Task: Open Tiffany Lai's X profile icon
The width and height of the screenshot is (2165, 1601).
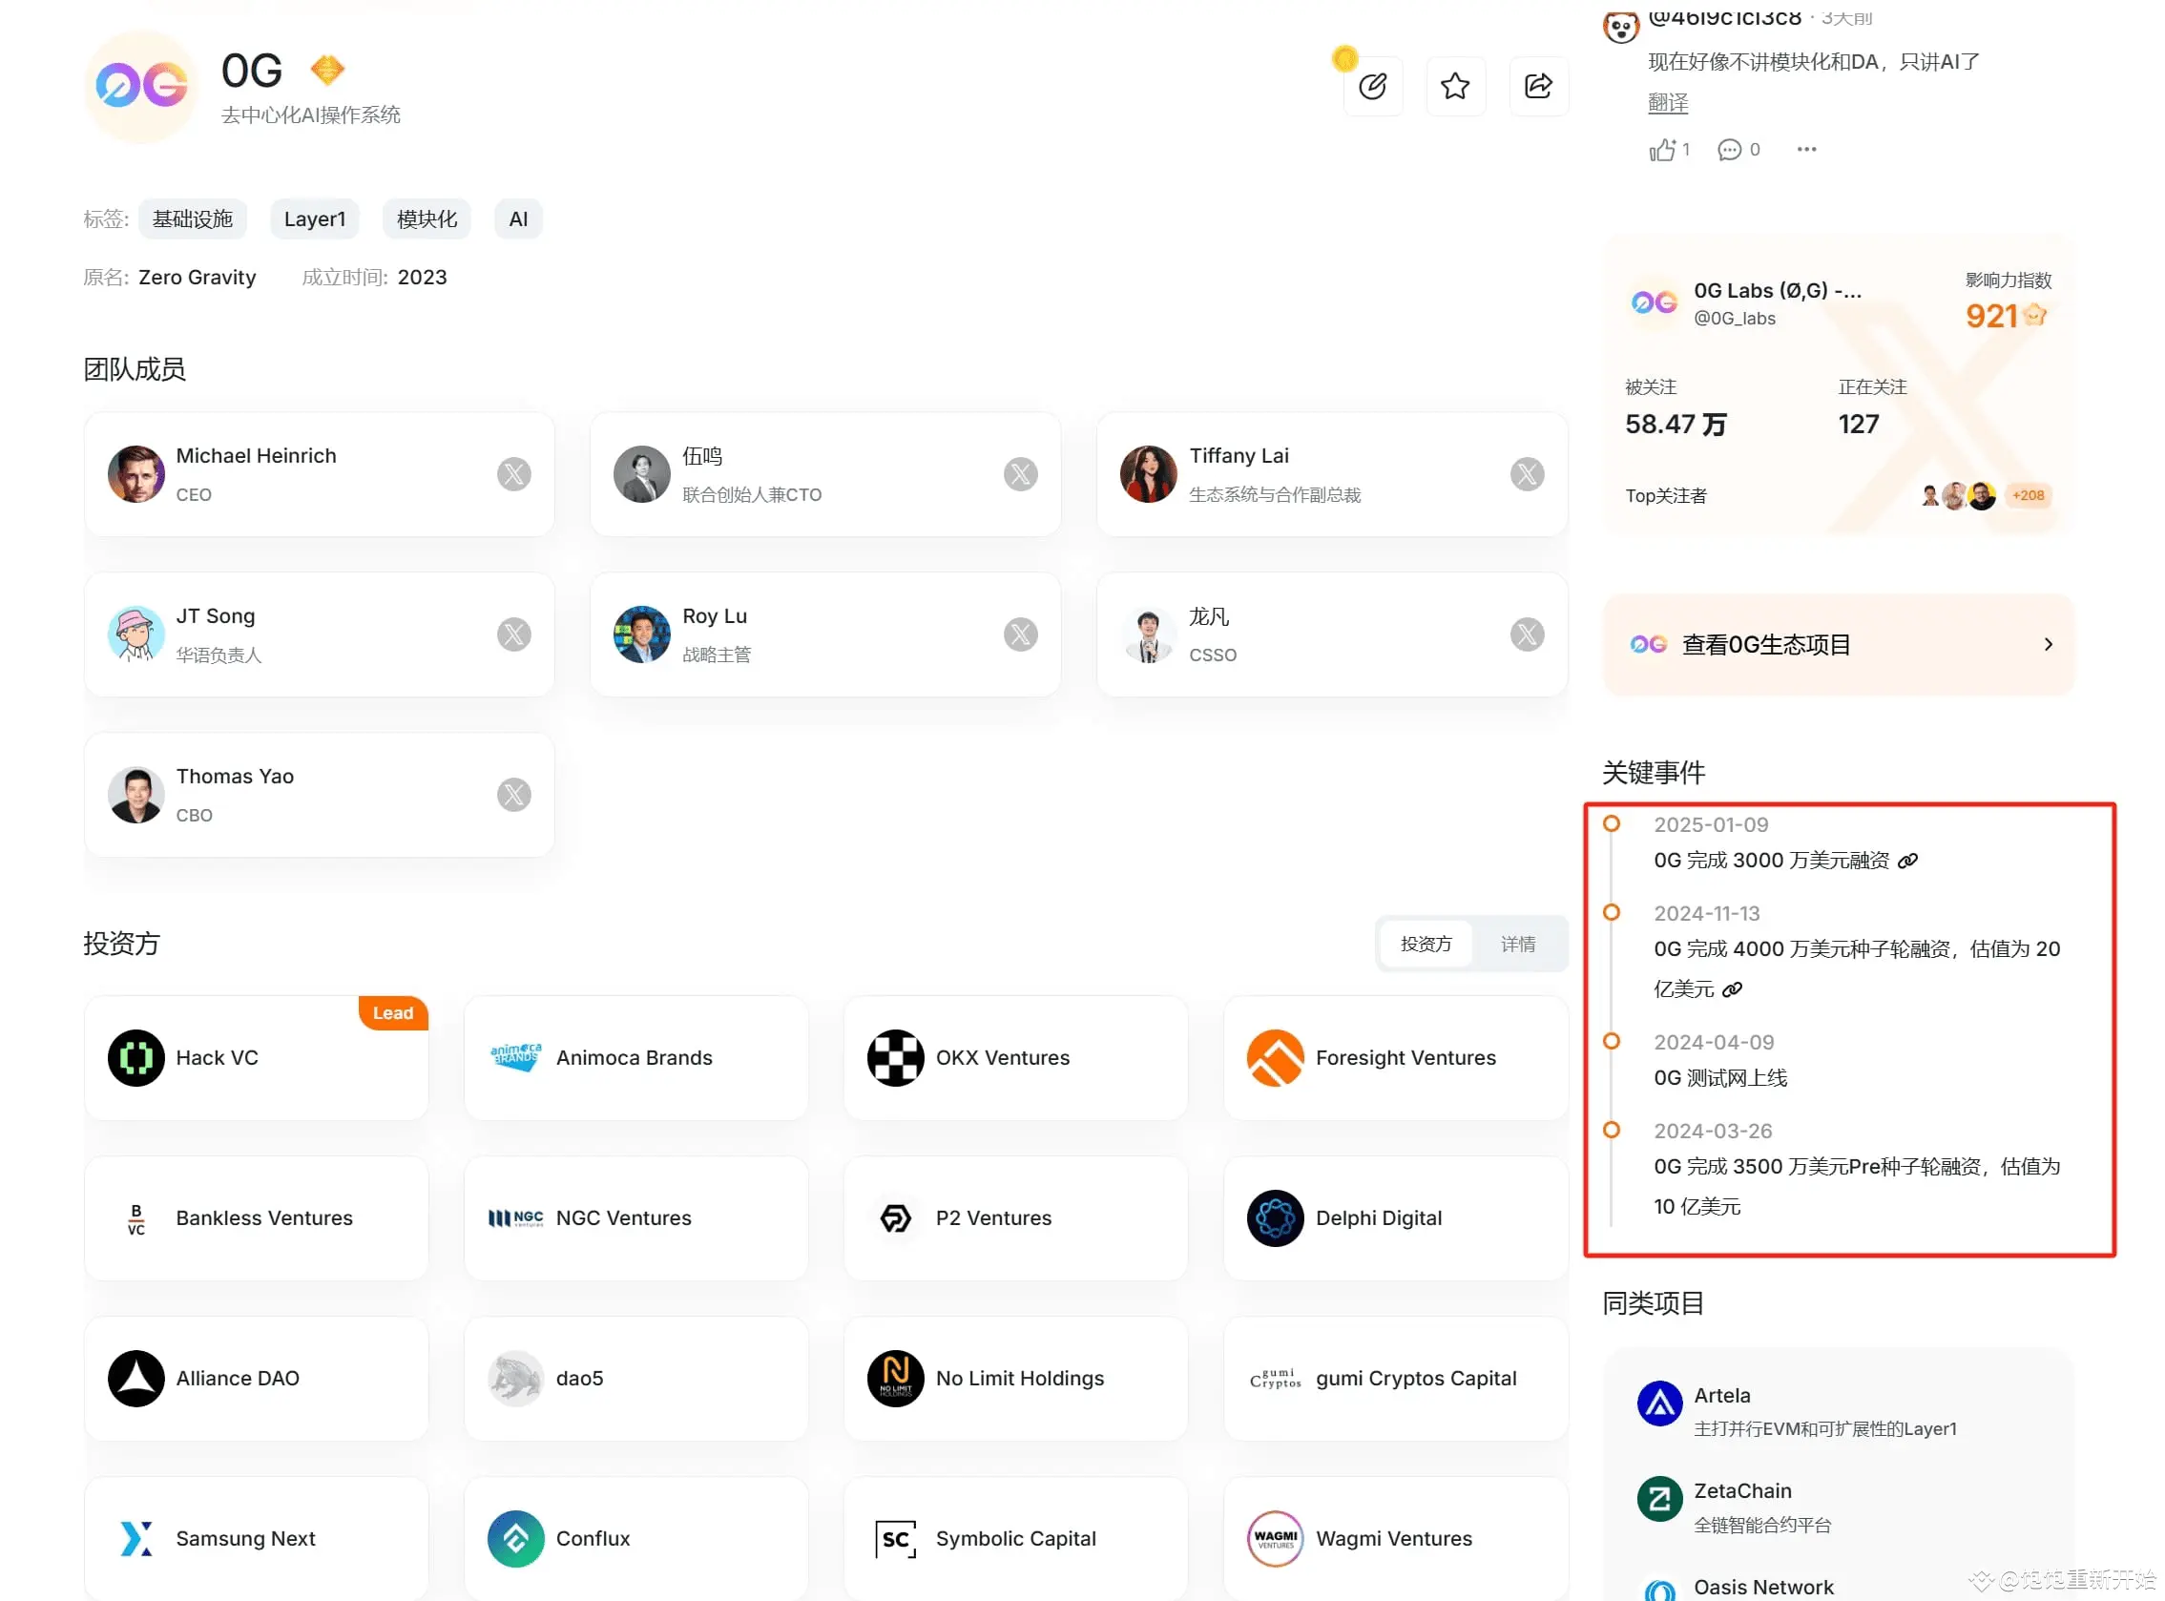Action: [x=1527, y=474]
